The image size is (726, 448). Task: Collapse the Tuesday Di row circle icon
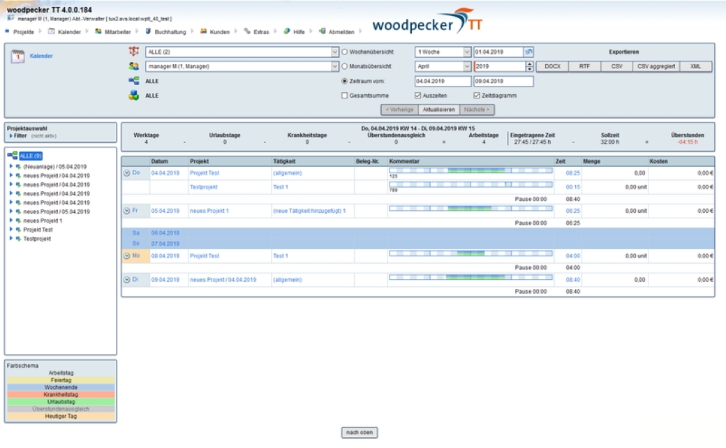[x=126, y=280]
